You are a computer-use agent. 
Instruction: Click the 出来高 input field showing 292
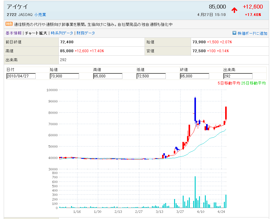tap(238, 76)
